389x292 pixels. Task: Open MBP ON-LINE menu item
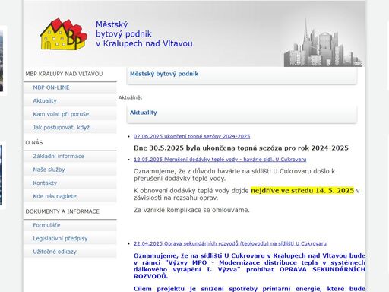(51, 87)
